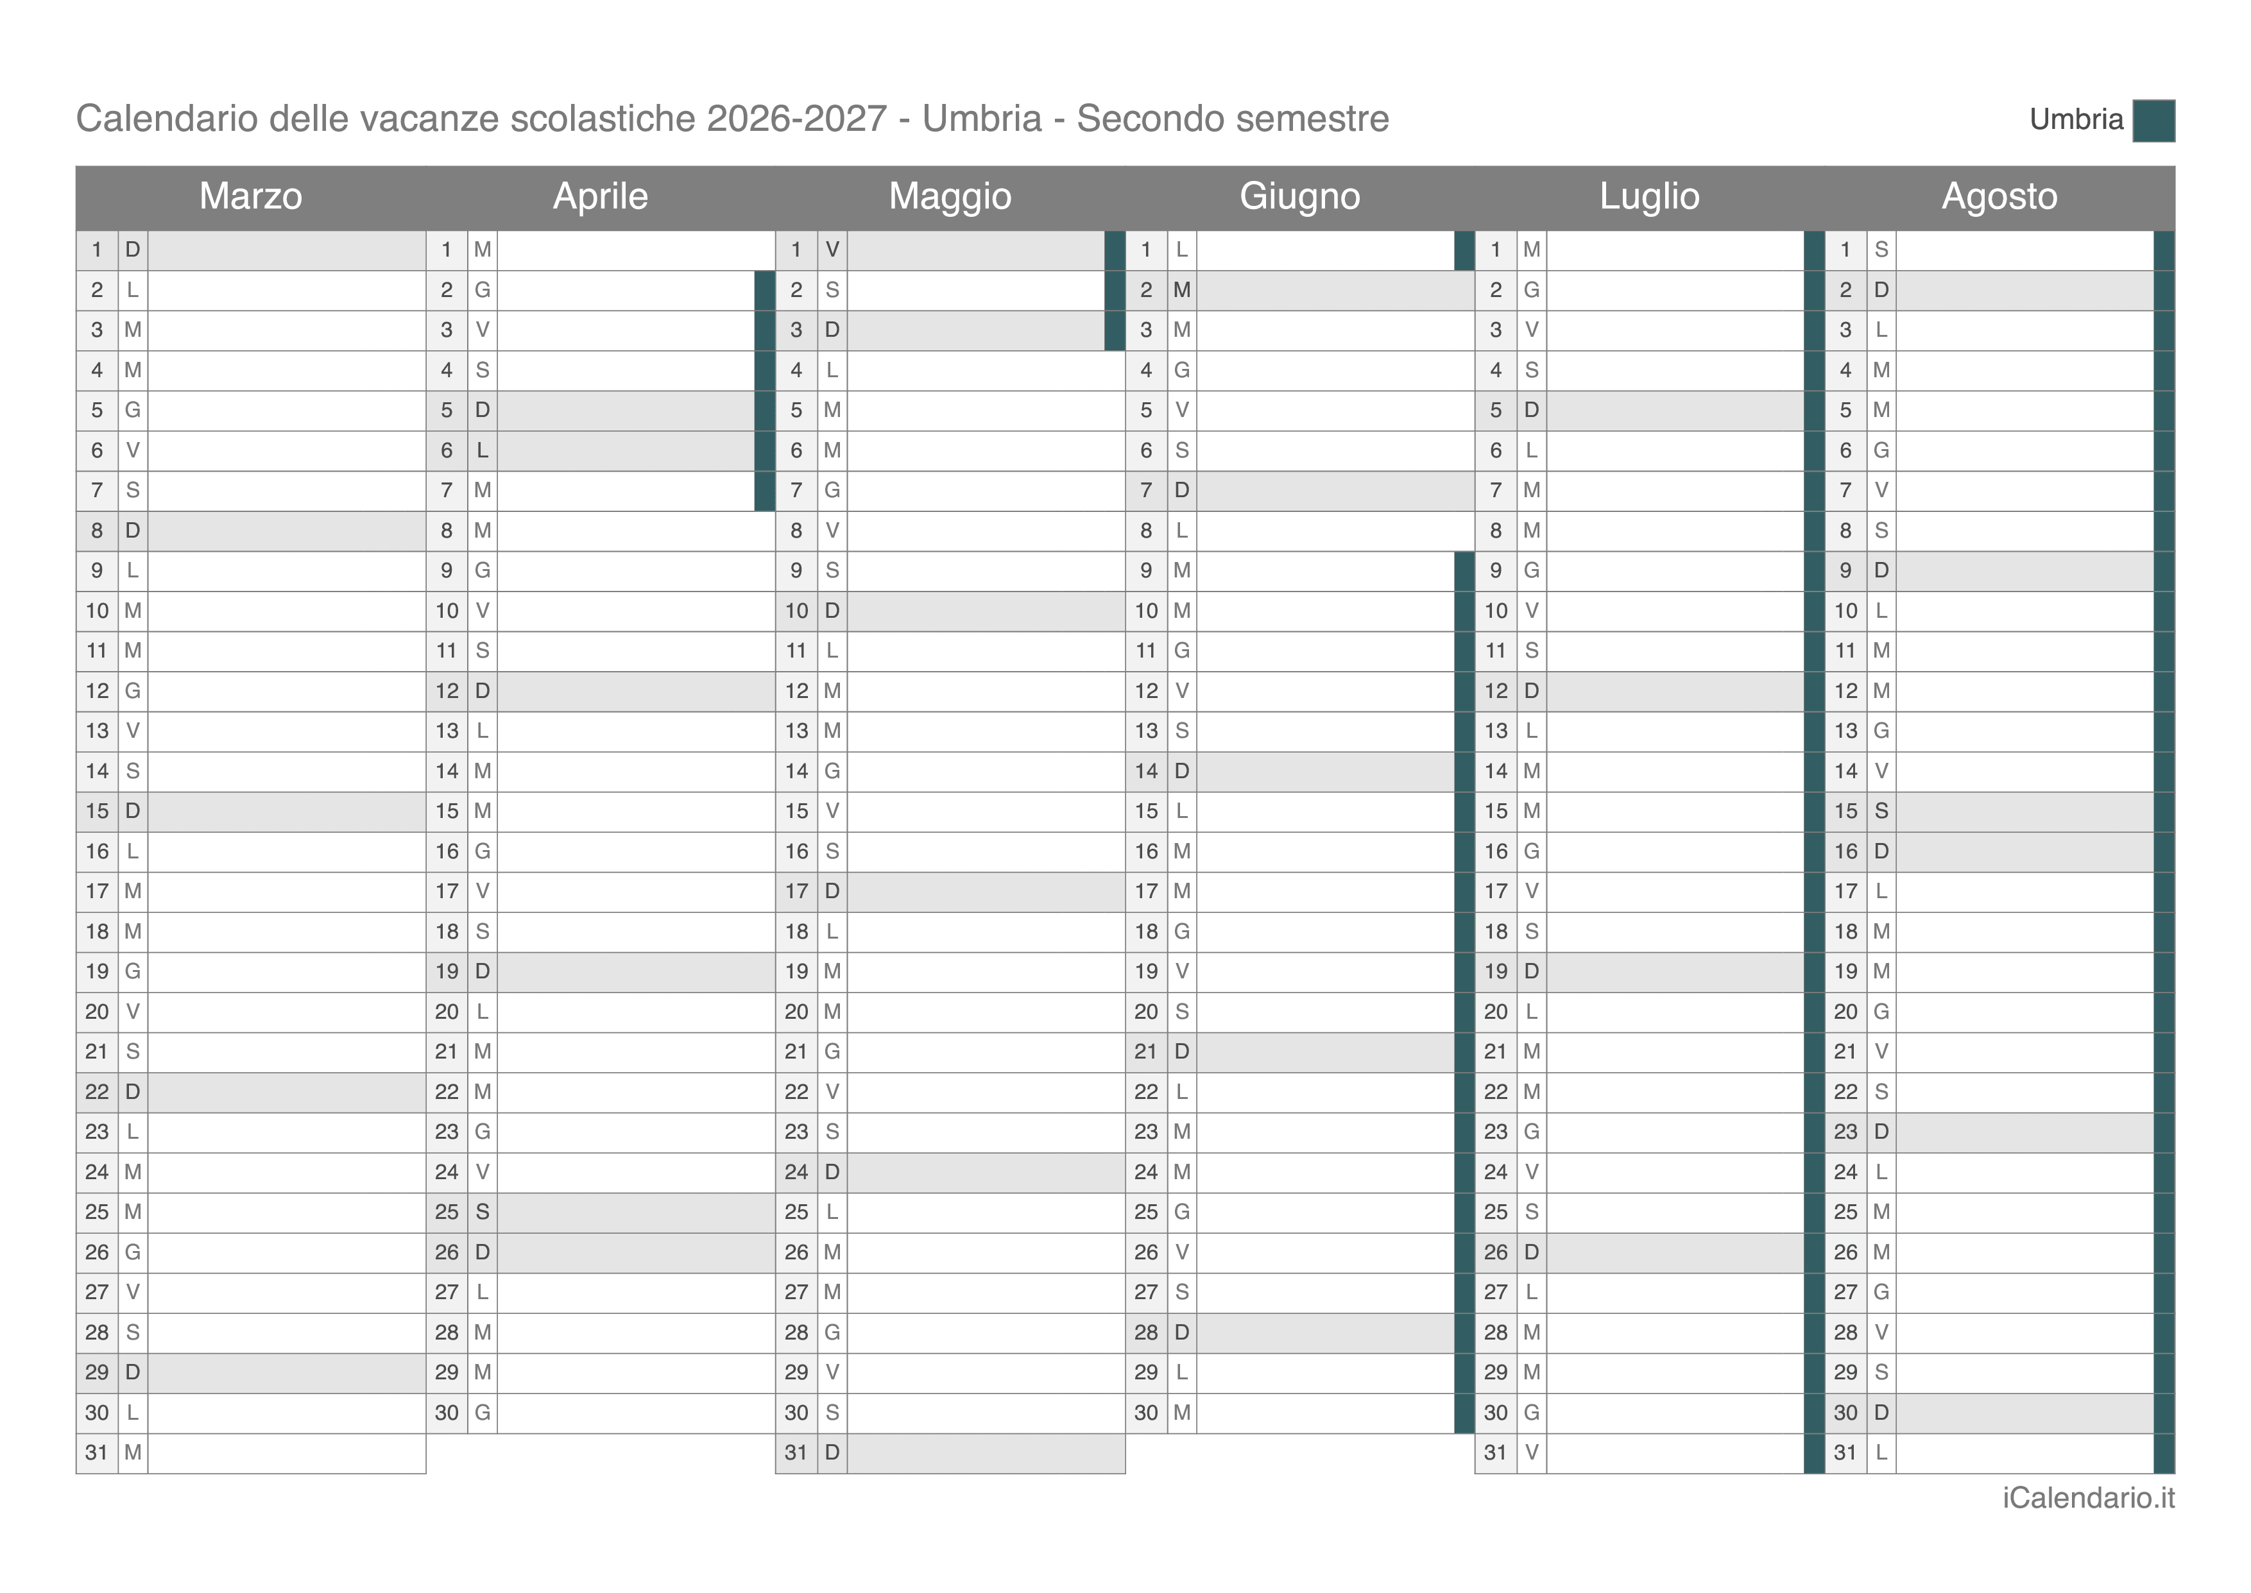Click the cell for Aprile 25 Saturday
This screenshot has width=2251, height=1593.
(x=637, y=1213)
